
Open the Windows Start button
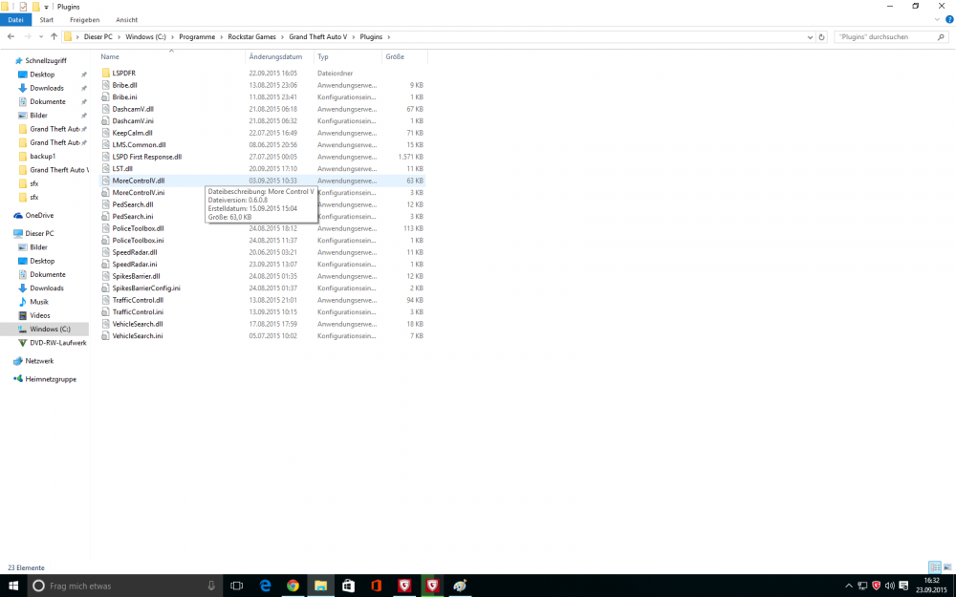(12, 586)
